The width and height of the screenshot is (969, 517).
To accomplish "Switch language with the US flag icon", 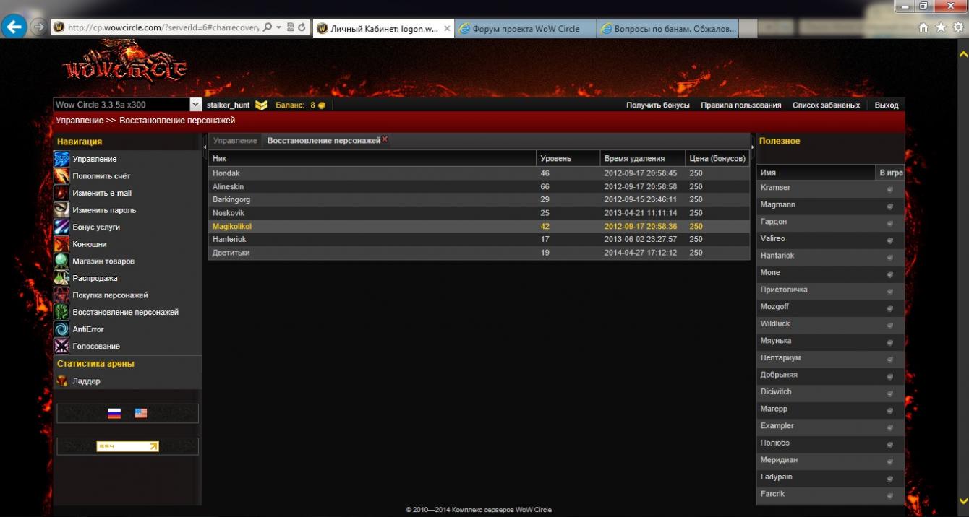I will (140, 414).
